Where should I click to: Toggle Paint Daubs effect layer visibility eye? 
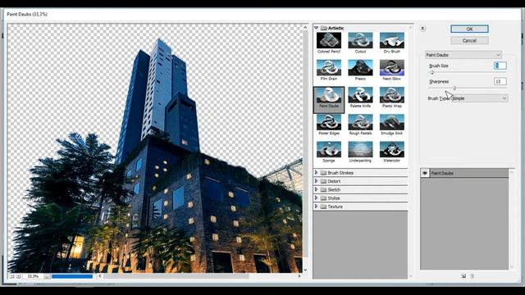[425, 173]
